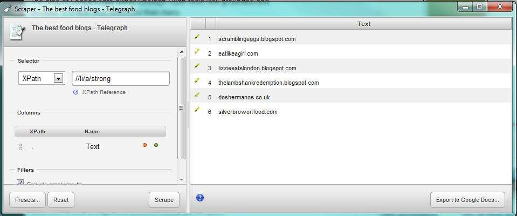
Task: Click the XPath Reference question mark icon
Action: (x=75, y=92)
